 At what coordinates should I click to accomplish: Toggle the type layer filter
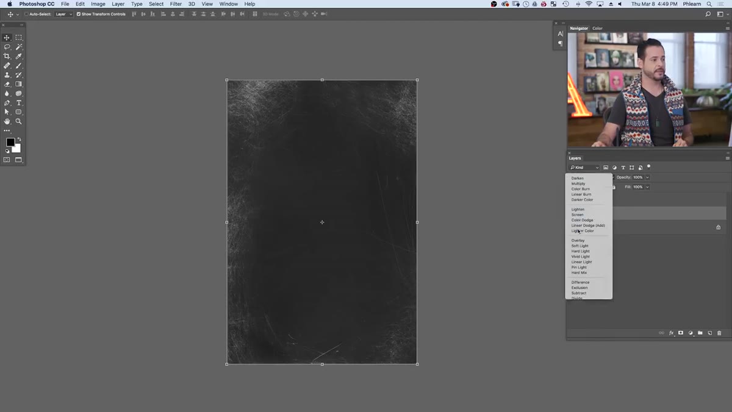tap(623, 168)
